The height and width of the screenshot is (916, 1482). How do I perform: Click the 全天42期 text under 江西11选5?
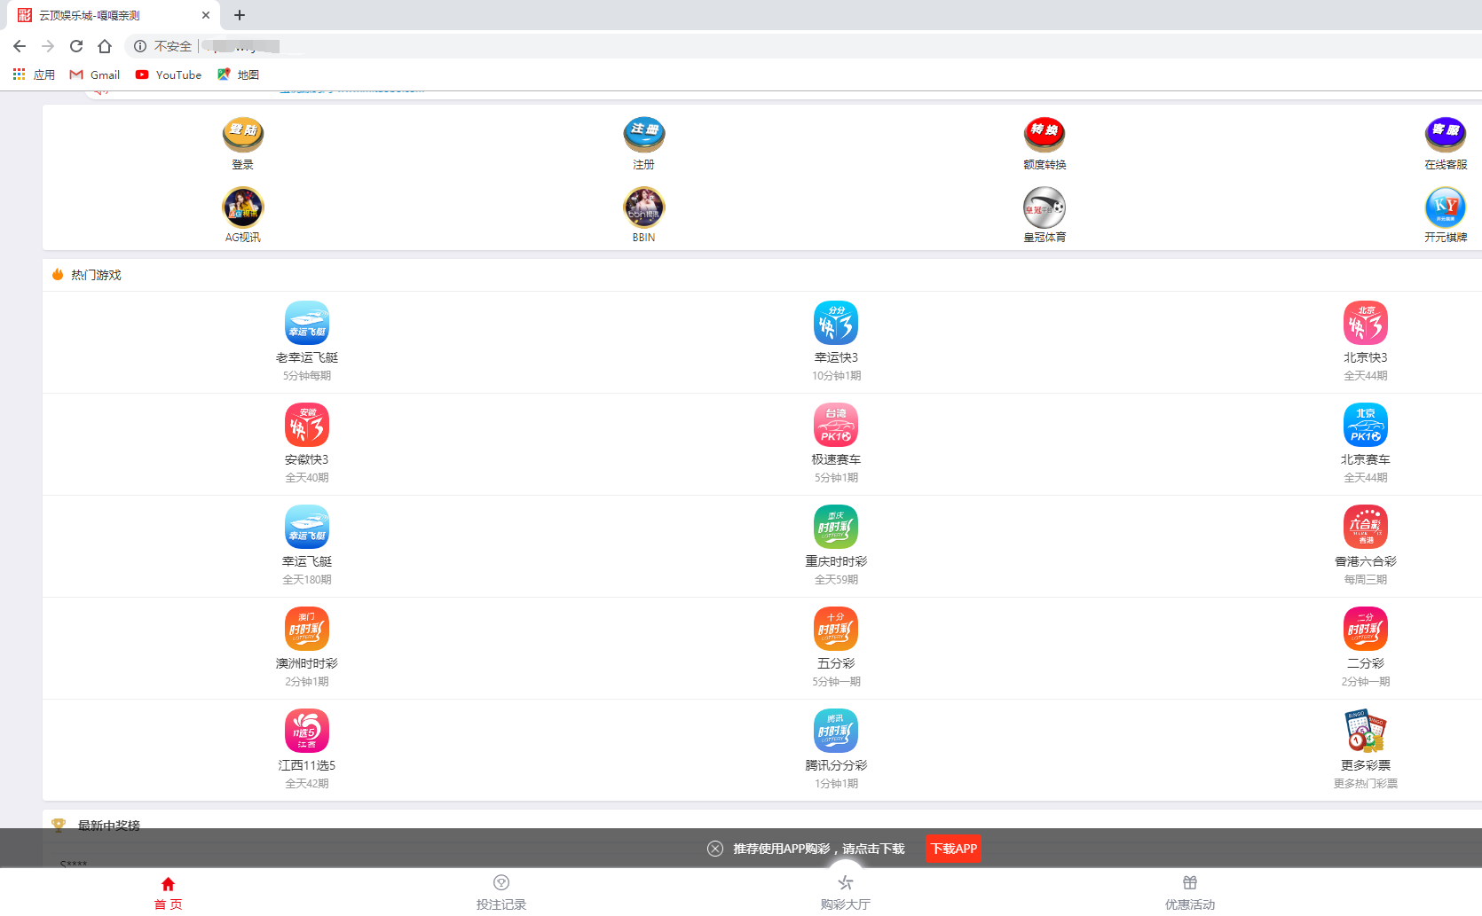307,784
